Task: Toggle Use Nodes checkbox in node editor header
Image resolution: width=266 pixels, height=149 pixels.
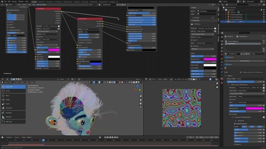Action: pos(38,5)
